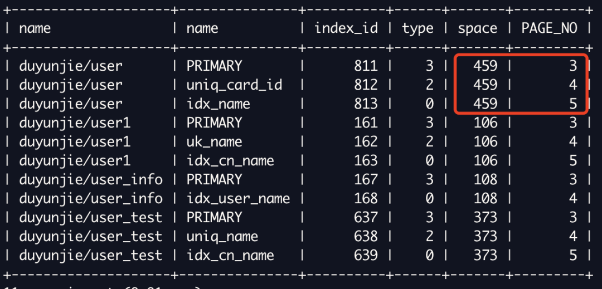Select index_id value 811
Screen dimensions: 602x289
pyautogui.click(x=366, y=66)
